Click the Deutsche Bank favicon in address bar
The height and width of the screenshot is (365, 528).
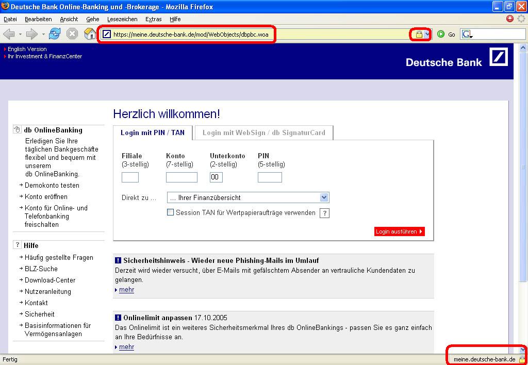[x=106, y=34]
